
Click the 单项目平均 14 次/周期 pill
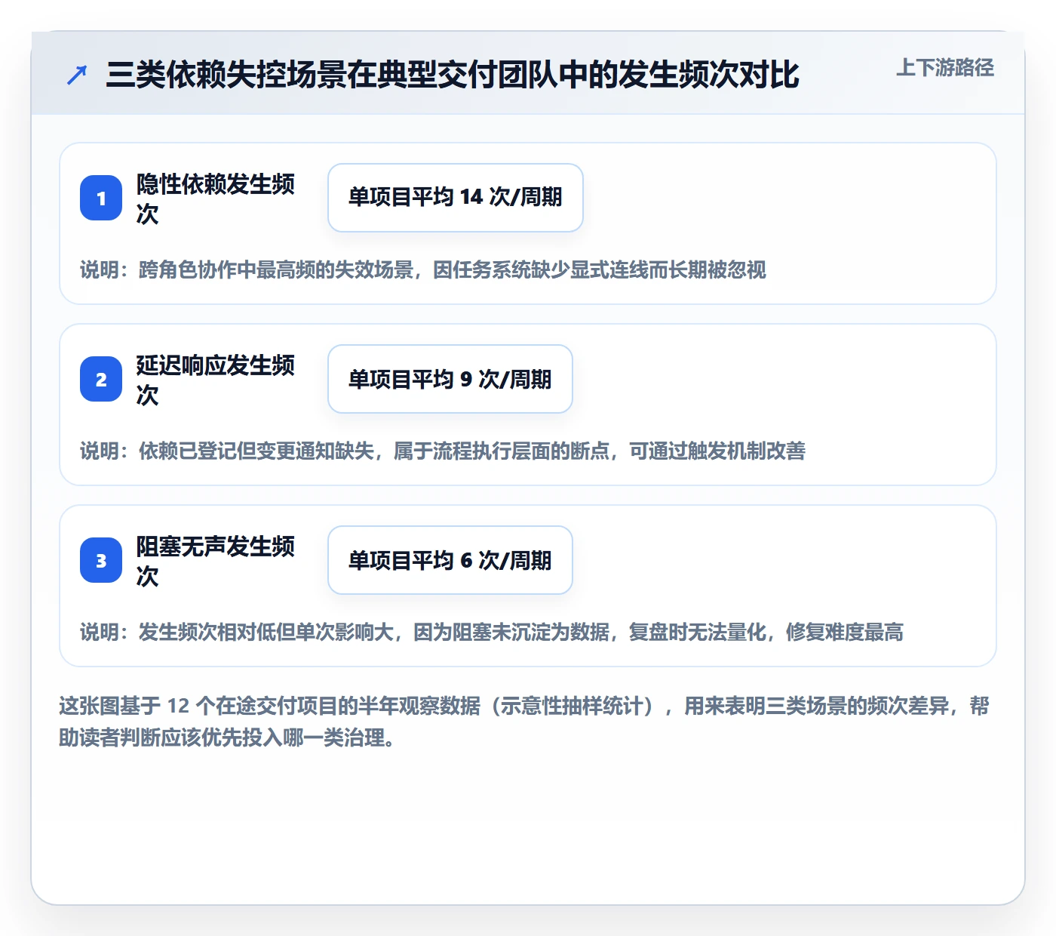[456, 198]
